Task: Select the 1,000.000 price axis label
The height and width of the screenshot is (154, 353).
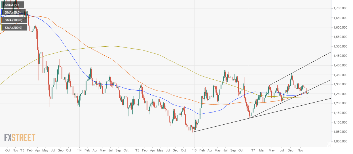Action: (341, 141)
